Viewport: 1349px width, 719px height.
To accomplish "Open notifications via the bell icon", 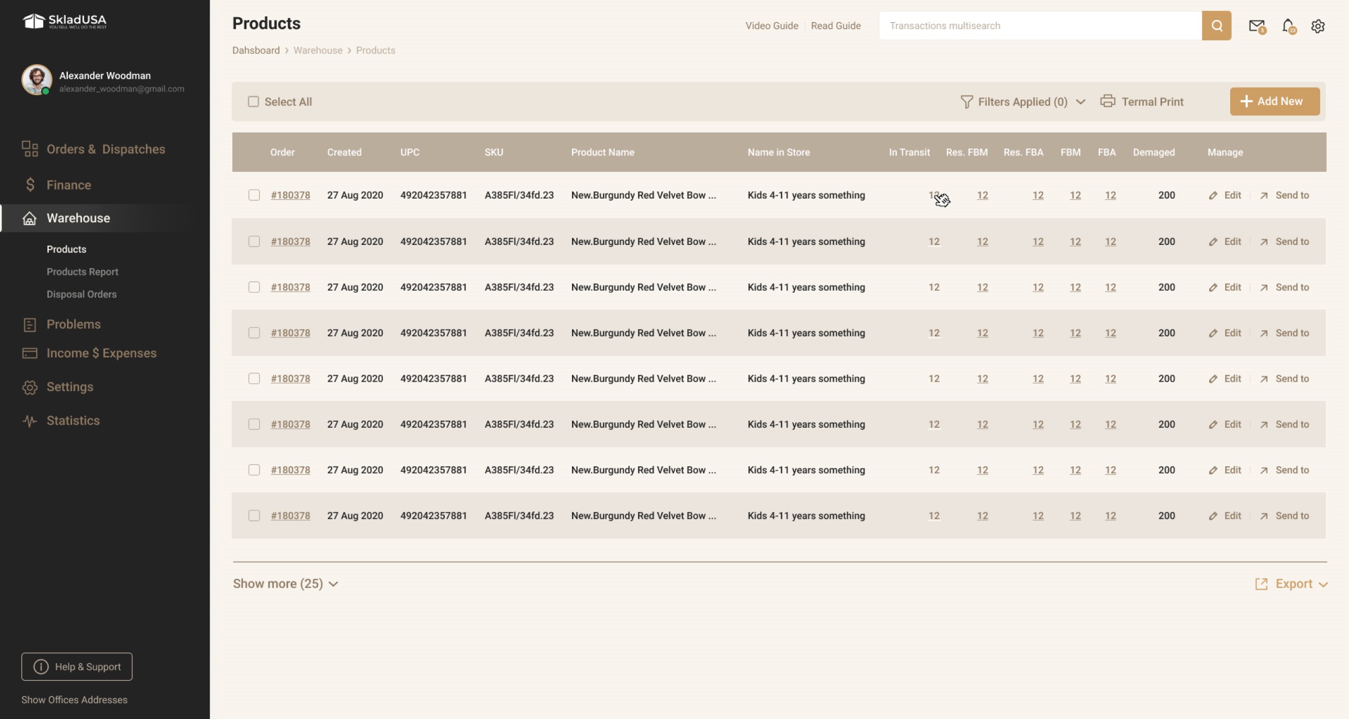I will (x=1287, y=25).
